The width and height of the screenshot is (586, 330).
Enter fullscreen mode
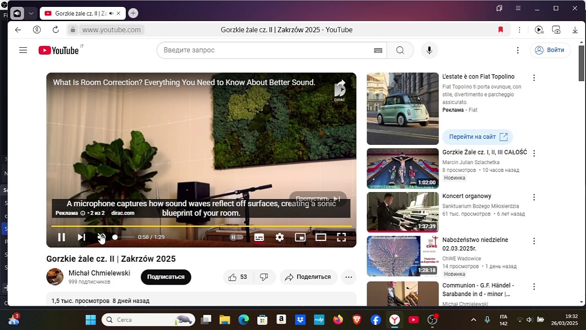click(x=342, y=237)
